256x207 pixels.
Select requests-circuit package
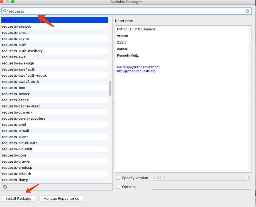point(55,131)
